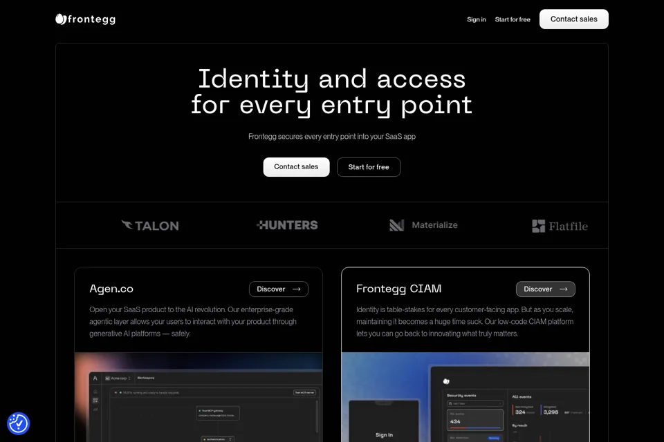Viewport: 664px width, 442px height.
Task: Click the 'Identity and access for every entry point' headline
Action: [x=331, y=92]
